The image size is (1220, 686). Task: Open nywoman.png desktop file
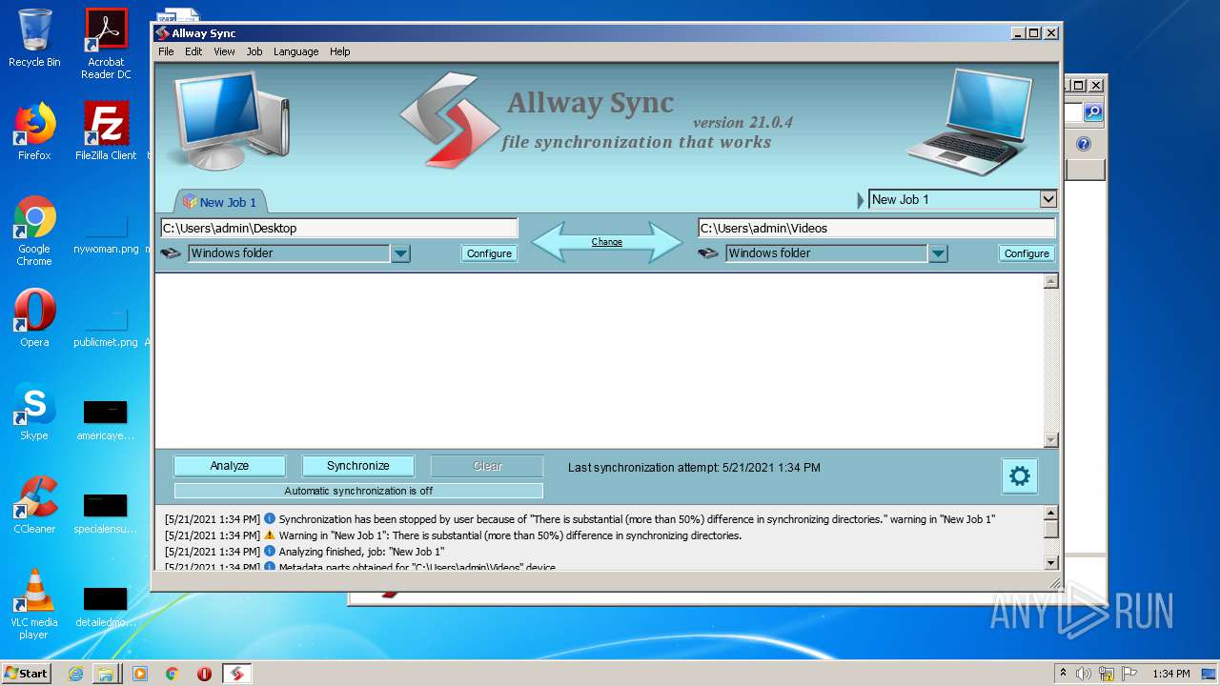106,235
